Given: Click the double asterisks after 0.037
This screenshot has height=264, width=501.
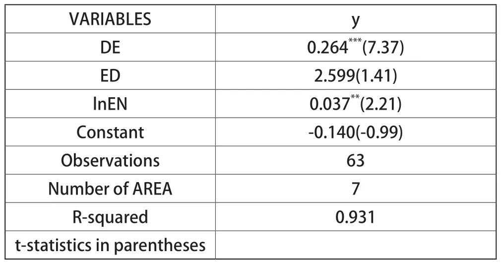Looking at the screenshot, I should coord(355,97).
